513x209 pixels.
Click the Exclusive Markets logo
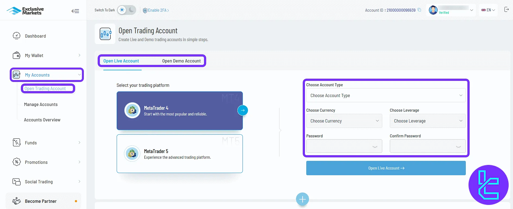pyautogui.click(x=25, y=11)
